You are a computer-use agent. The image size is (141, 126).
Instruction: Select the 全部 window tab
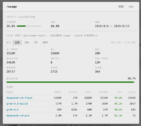tap(17, 43)
